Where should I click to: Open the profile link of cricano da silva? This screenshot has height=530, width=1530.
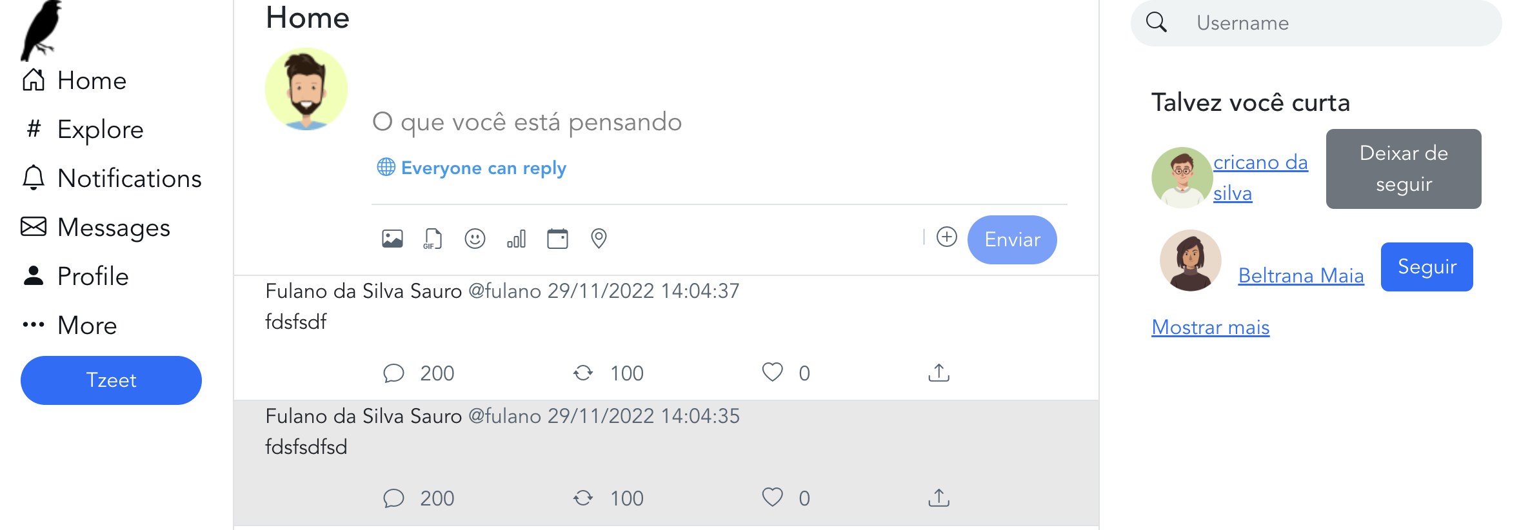[1261, 177]
